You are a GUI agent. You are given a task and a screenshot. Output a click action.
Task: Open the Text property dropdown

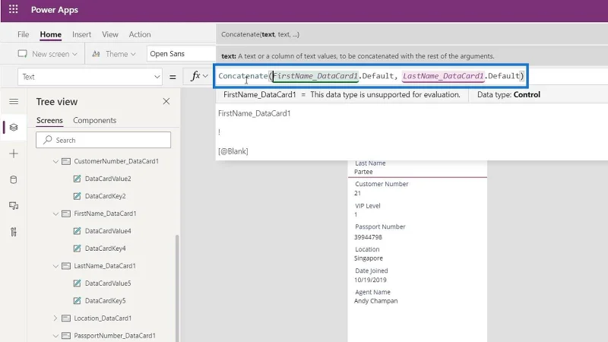click(x=90, y=77)
